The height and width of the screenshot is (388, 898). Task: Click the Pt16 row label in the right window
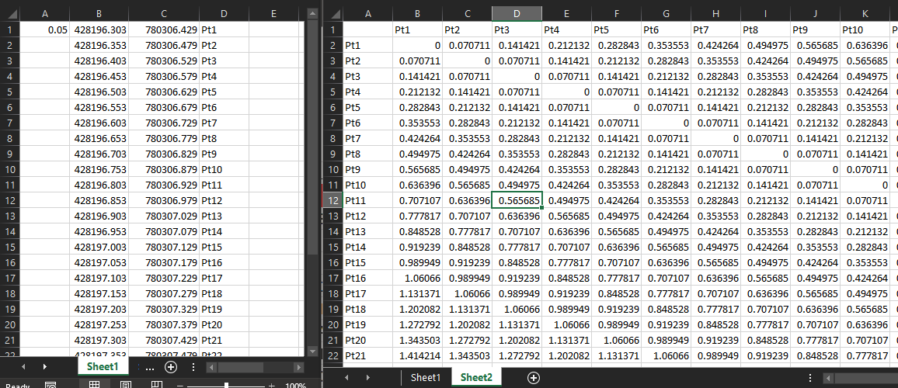(368, 278)
